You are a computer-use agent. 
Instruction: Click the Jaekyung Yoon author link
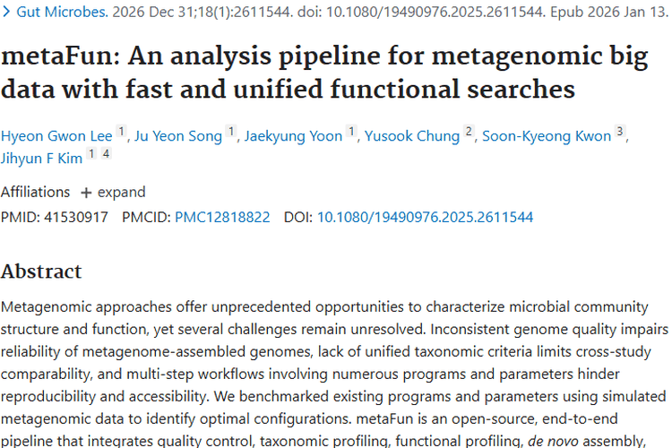click(293, 136)
